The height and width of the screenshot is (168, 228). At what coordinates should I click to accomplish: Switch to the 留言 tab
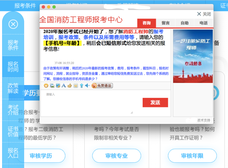click(165, 23)
